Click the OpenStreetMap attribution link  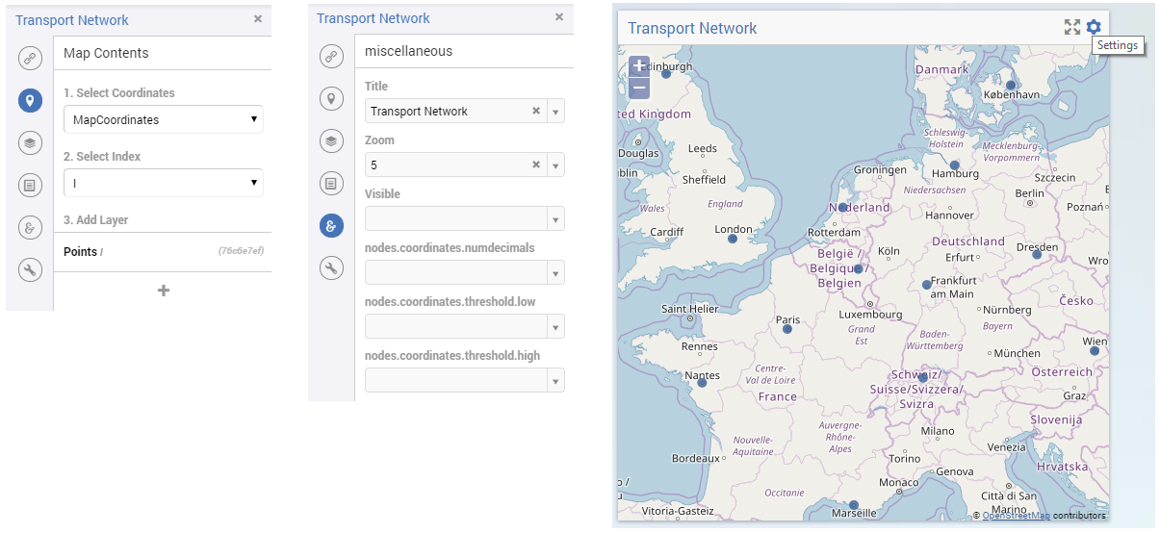pyautogui.click(x=1016, y=516)
